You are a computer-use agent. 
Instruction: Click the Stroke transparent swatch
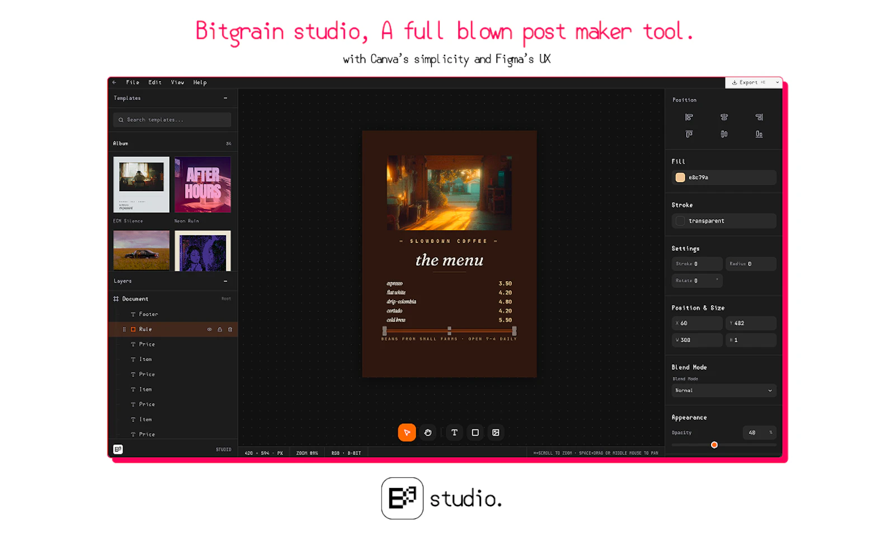click(x=680, y=221)
